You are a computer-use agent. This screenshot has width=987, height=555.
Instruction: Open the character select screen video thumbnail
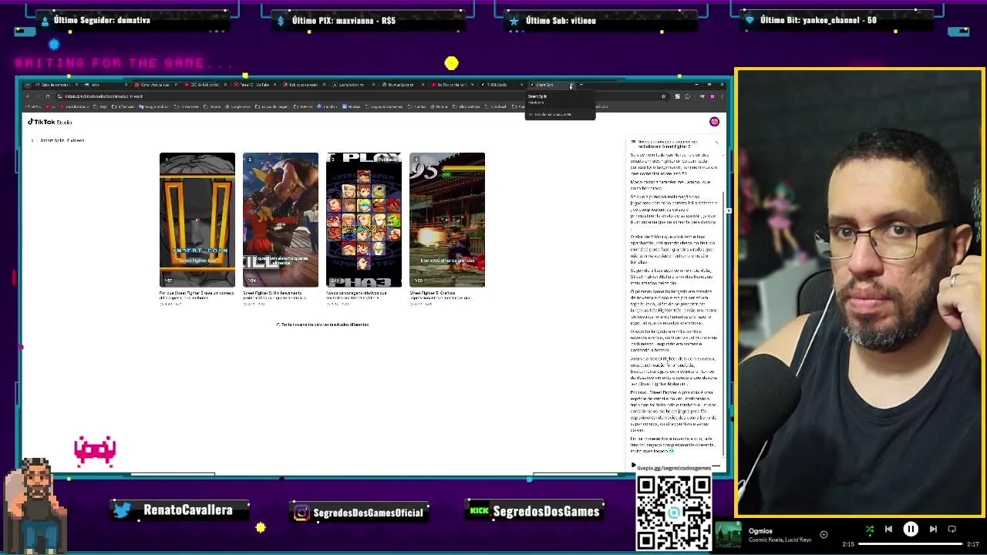[x=364, y=220]
